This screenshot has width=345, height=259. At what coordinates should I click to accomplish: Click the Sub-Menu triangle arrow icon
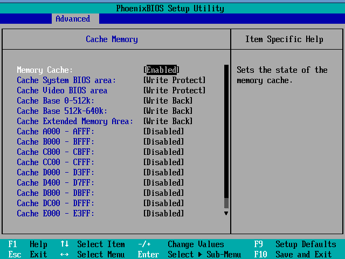tap(200, 255)
